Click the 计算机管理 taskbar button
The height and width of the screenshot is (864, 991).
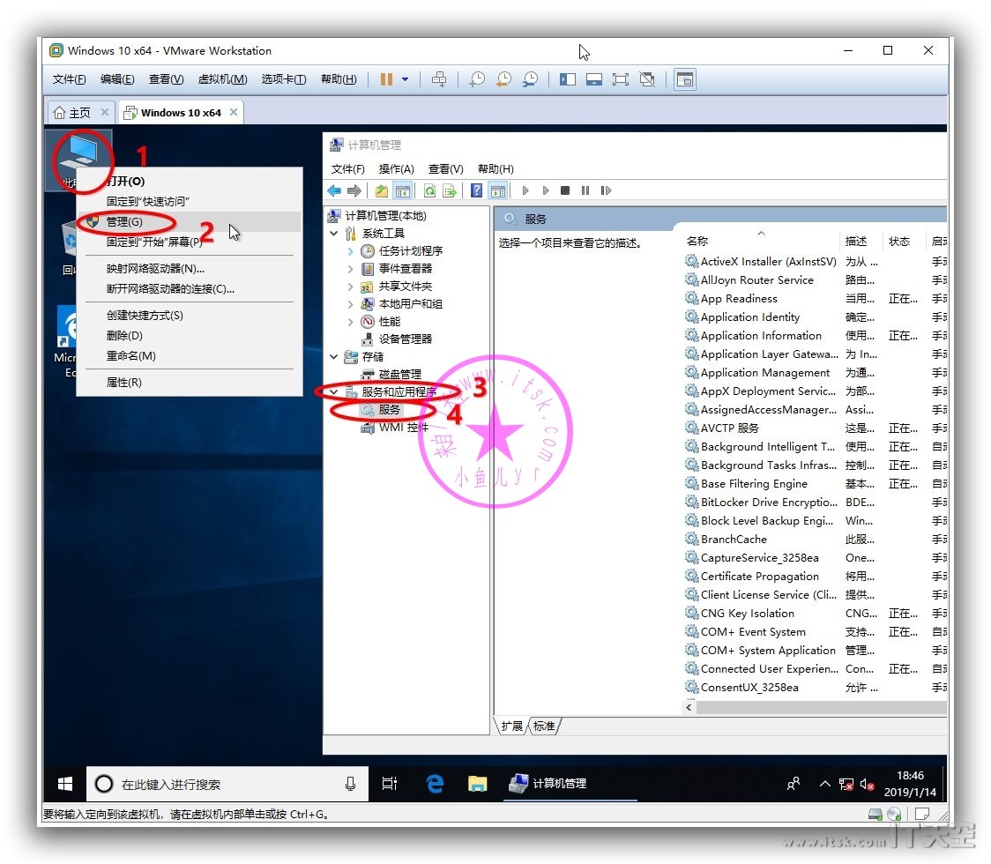click(x=570, y=785)
